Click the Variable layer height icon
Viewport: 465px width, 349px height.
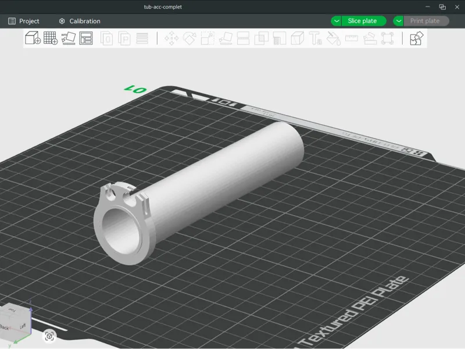(x=142, y=38)
